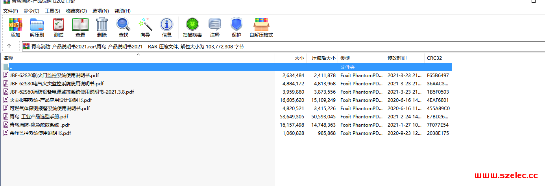Click the CRC32 value 7F077E54
This screenshot has height=186, width=545.
438,125
